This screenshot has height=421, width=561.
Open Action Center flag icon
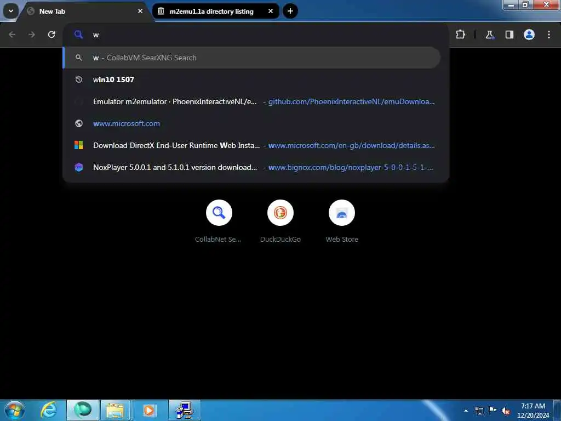pos(493,411)
